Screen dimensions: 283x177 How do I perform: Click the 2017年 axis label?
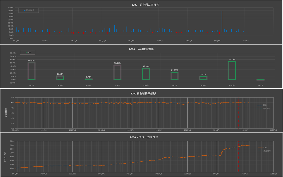click(146, 85)
